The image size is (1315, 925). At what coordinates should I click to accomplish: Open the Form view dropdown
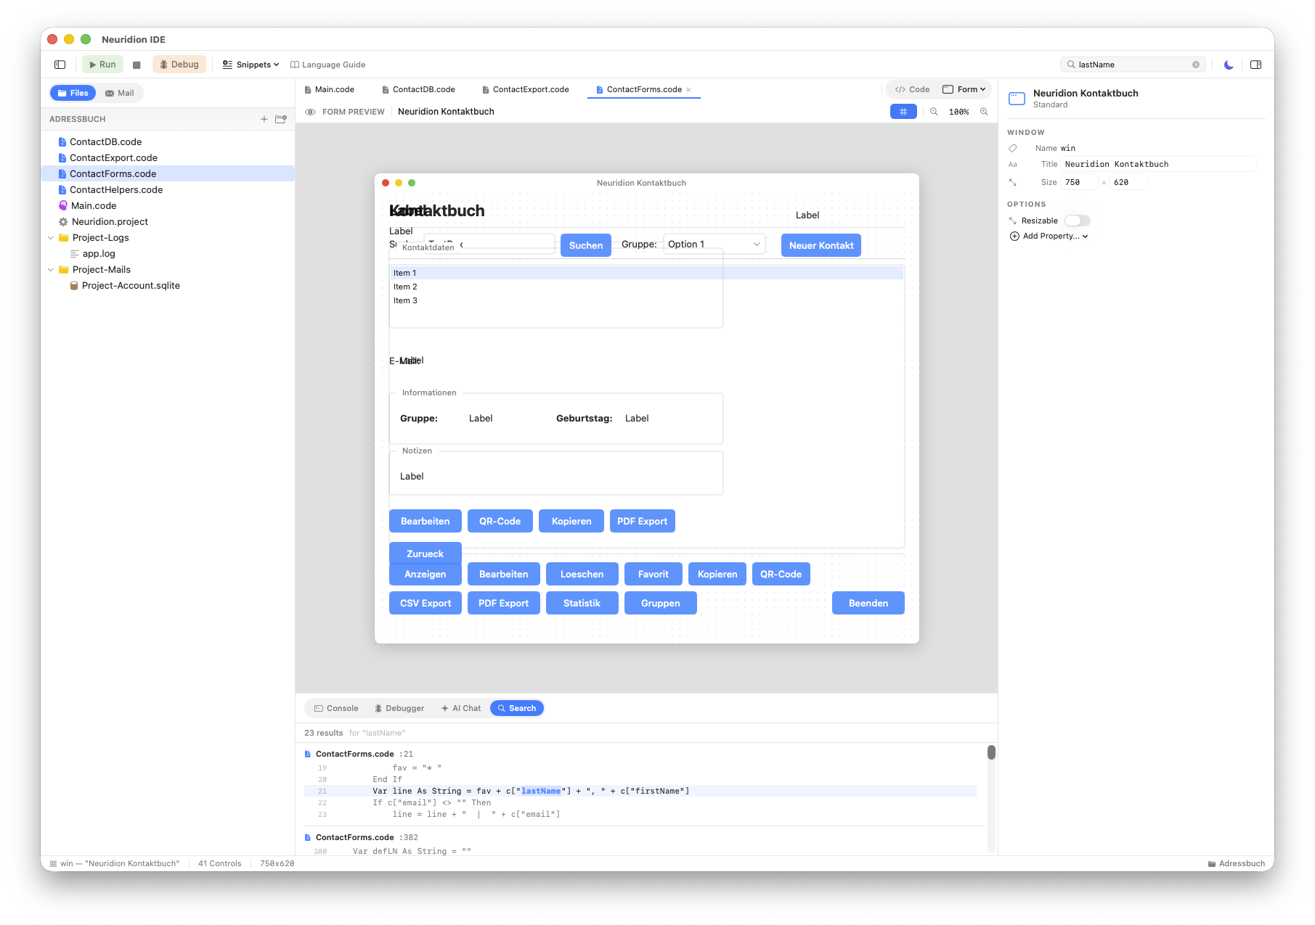[964, 89]
